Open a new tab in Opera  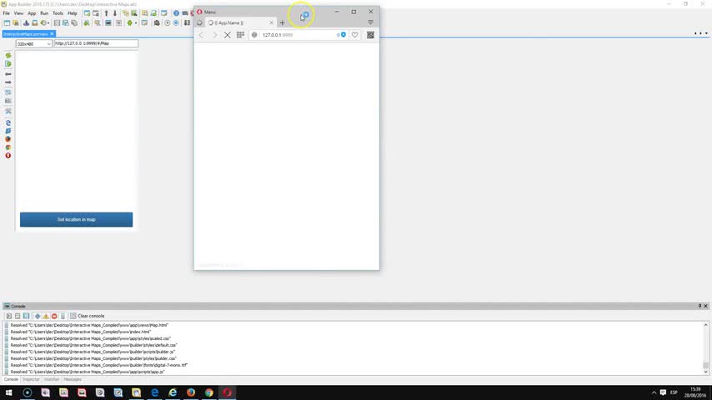(282, 22)
